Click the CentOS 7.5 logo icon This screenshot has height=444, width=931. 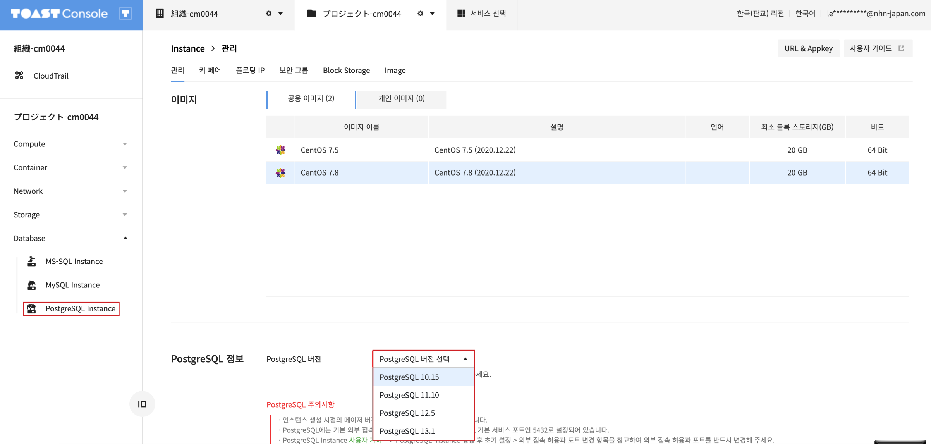click(x=280, y=150)
